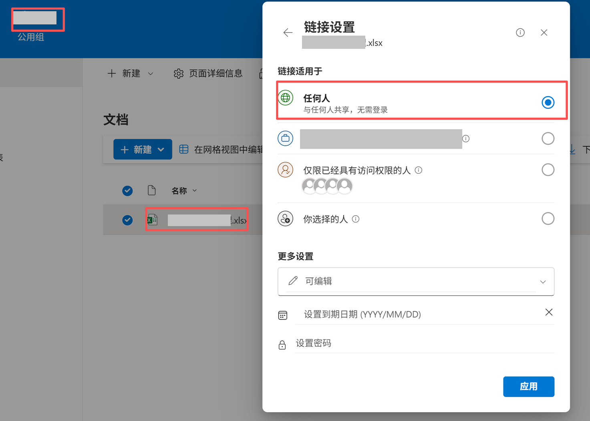
Task: Apply link settings with 应用 button
Action: 529,387
